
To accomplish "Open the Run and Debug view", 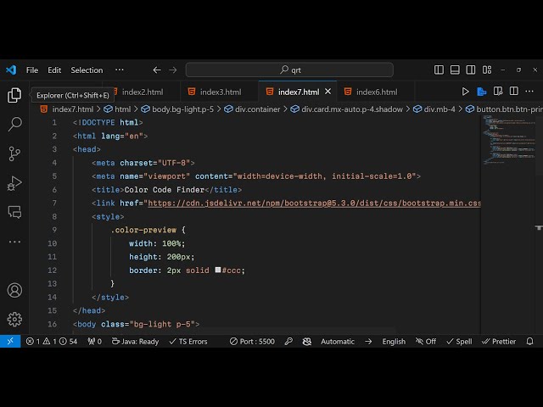I will click(x=14, y=183).
